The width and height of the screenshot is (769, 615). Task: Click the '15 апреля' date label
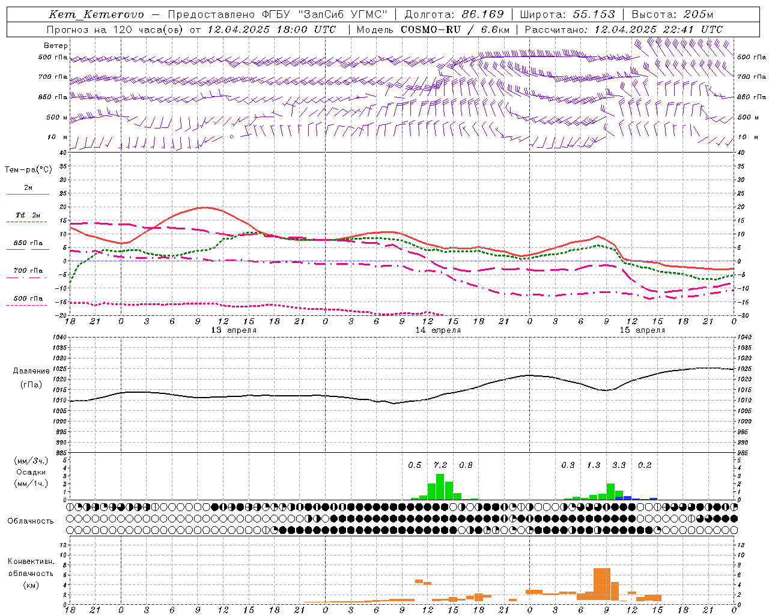click(642, 330)
